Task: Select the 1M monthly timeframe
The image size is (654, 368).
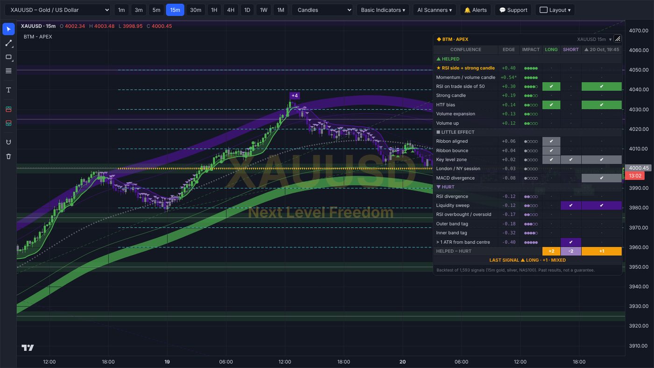Action: pos(280,10)
